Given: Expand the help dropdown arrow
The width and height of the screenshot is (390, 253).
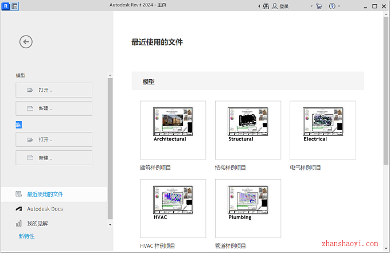Looking at the screenshot, I should 339,6.
